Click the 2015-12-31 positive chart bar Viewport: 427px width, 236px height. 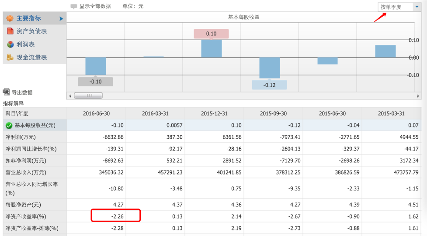point(212,48)
